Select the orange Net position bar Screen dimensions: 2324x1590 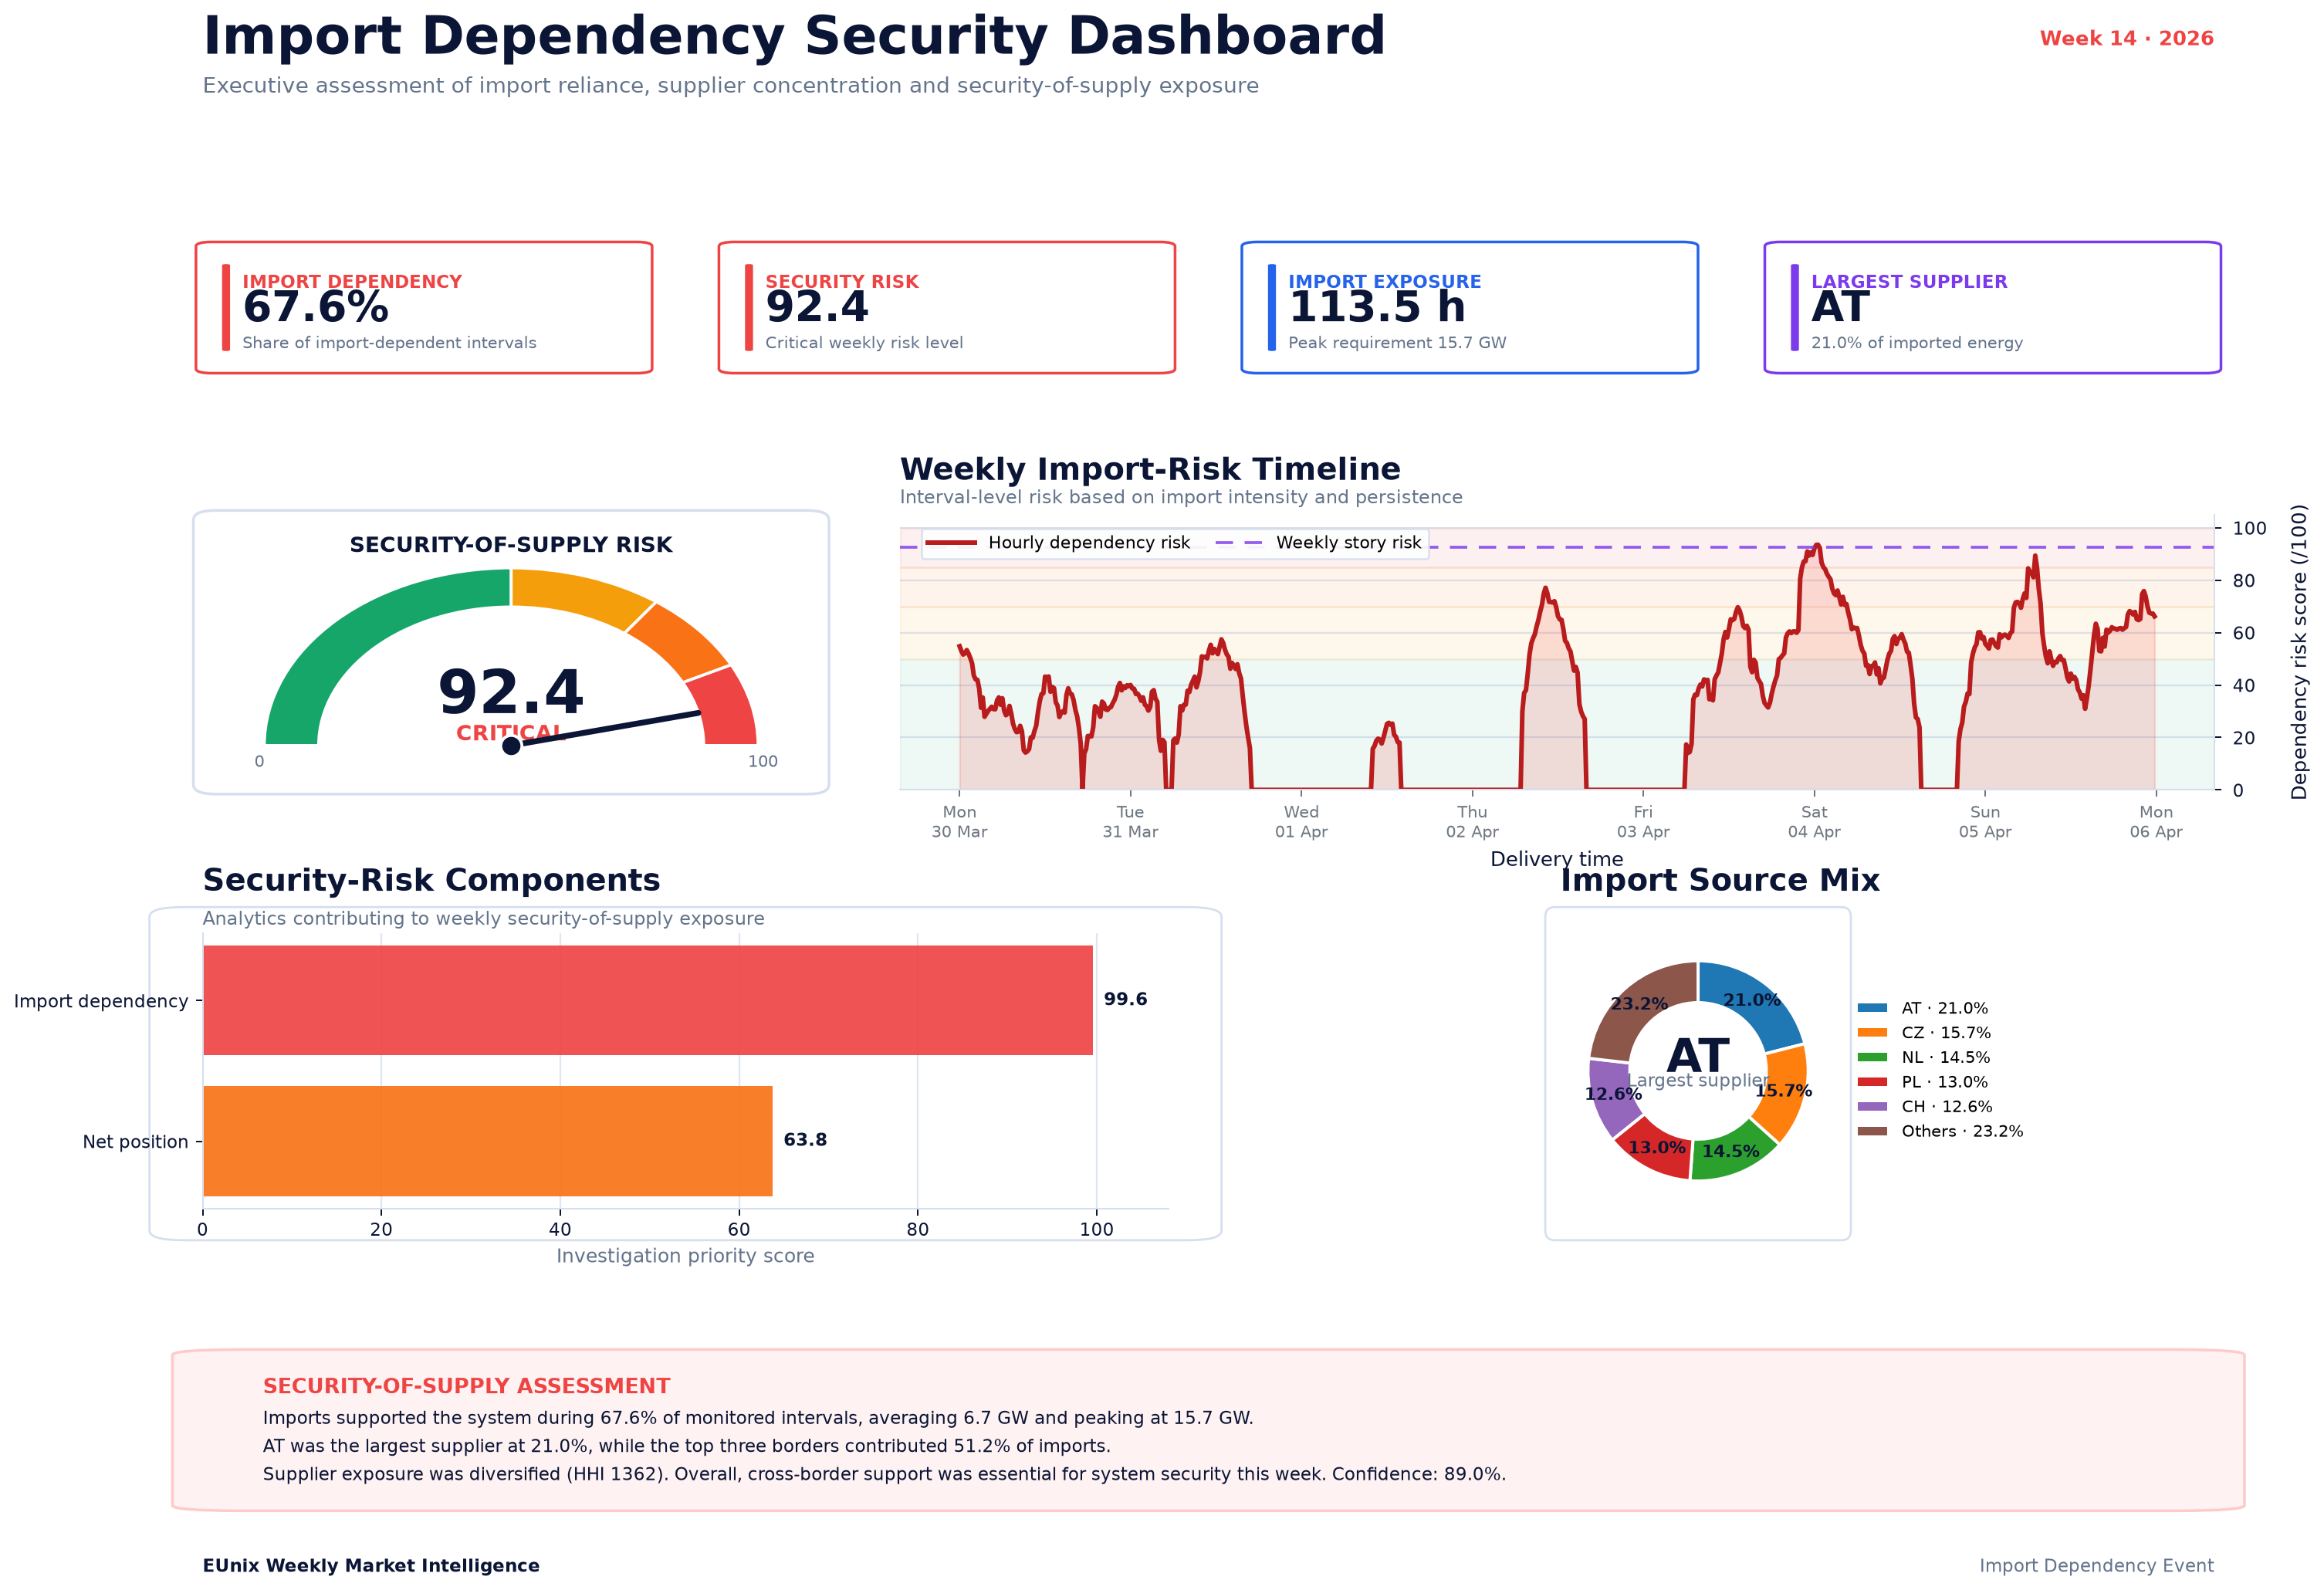pos(488,1141)
